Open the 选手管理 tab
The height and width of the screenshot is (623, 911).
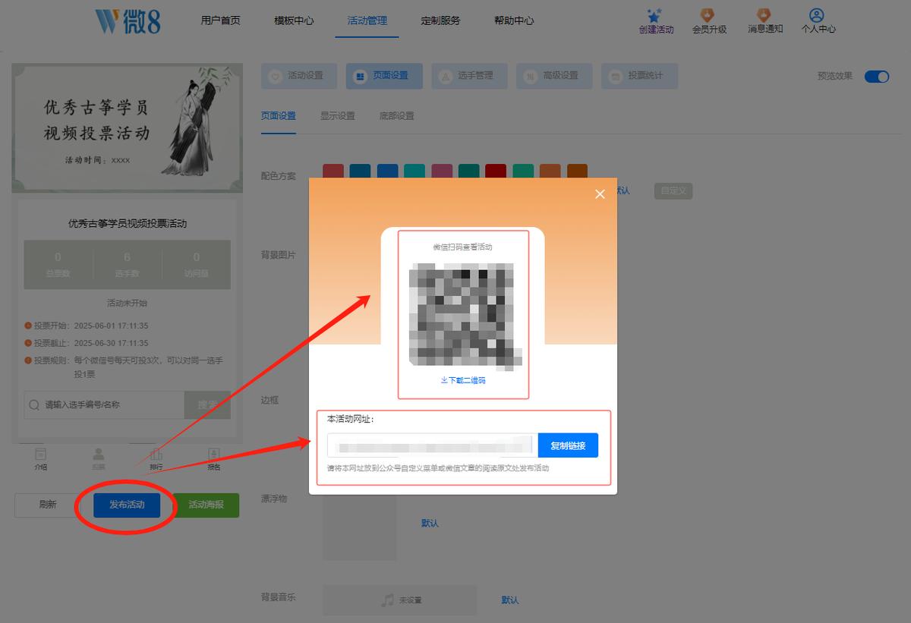coord(468,76)
